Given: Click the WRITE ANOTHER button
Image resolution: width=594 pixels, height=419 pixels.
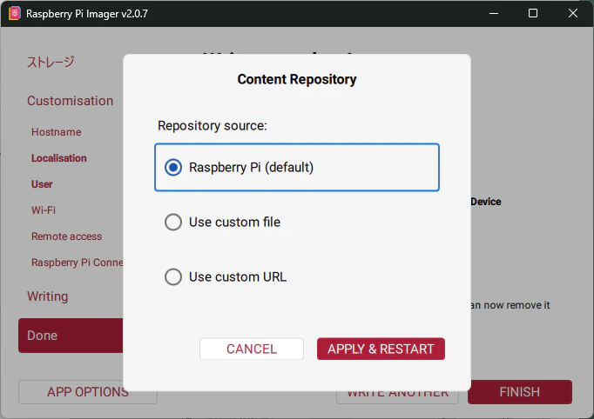Looking at the screenshot, I should point(397,397).
